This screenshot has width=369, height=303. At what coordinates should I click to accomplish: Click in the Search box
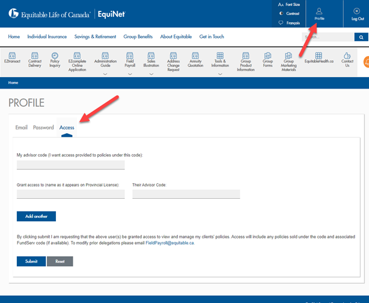pos(328,37)
